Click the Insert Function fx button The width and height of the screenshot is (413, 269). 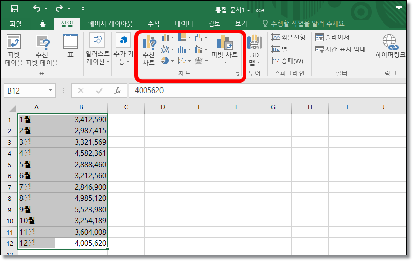pyautogui.click(x=117, y=91)
